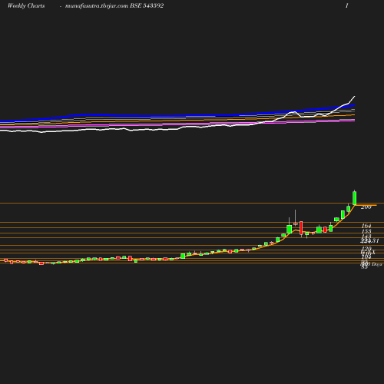Click the white indicator line's rising tip
The width and height of the screenshot is (384, 384).
point(354,97)
